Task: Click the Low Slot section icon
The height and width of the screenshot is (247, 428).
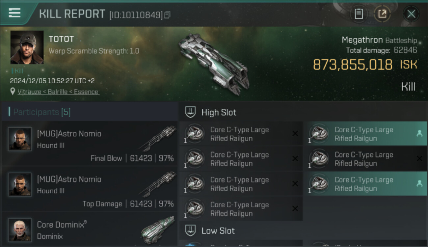Action: [191, 231]
